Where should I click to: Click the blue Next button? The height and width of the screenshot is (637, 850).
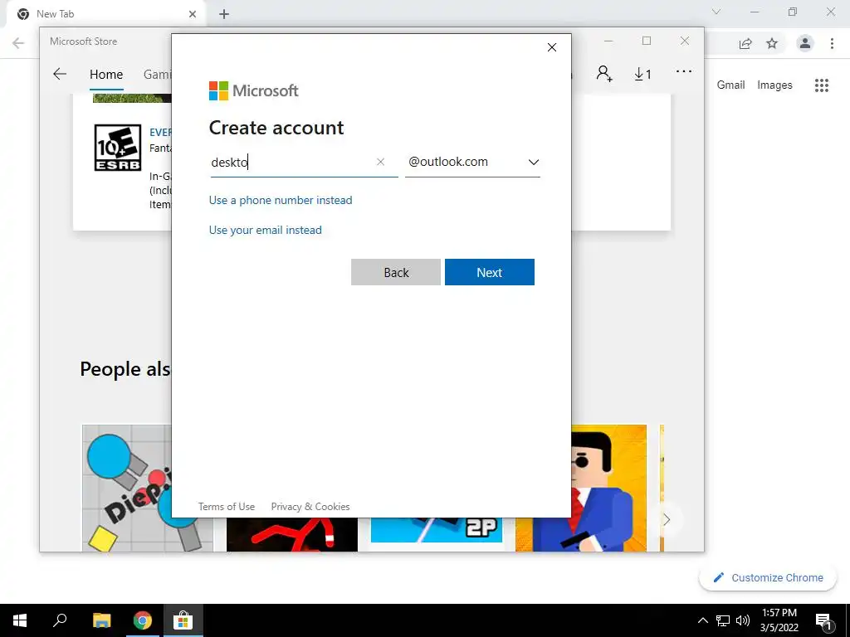pos(490,272)
